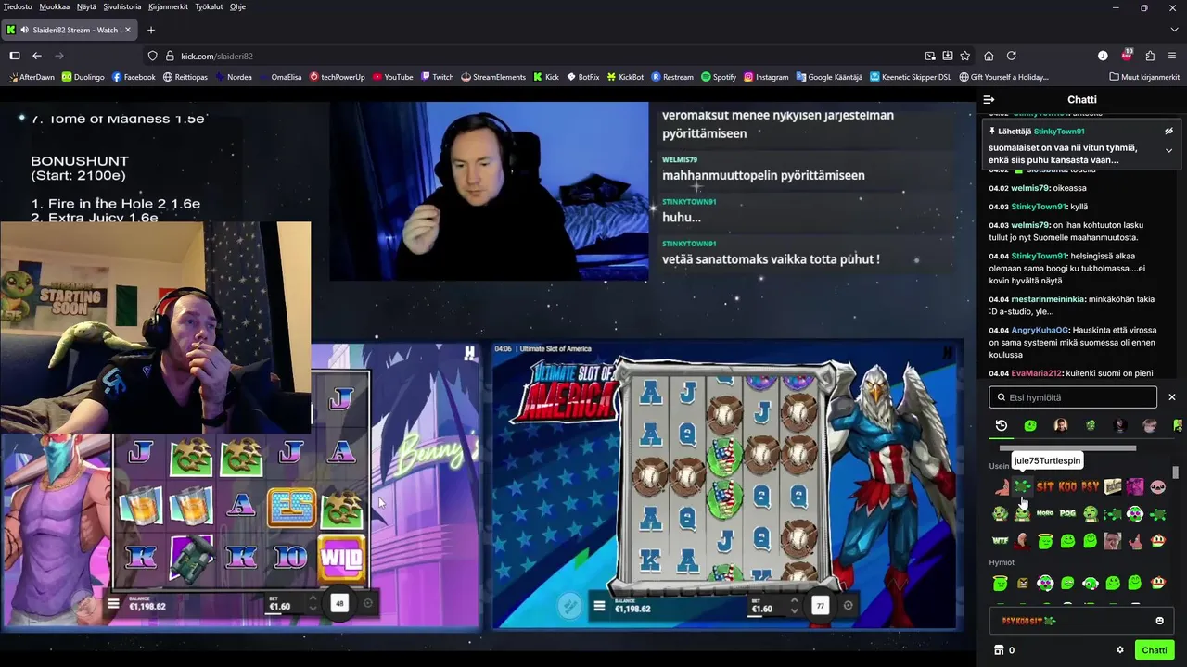The height and width of the screenshot is (667, 1187).
Task: Open the Firefox hamburger menu
Action: [x=1172, y=56]
